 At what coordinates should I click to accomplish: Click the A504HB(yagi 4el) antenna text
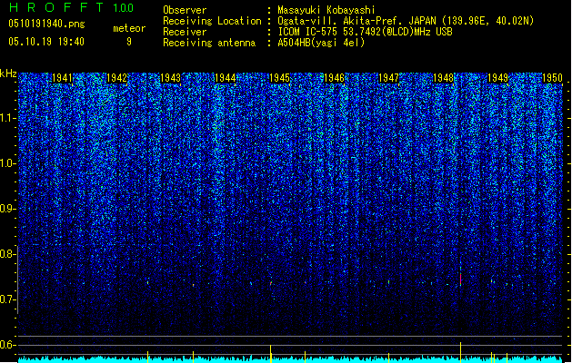point(321,43)
